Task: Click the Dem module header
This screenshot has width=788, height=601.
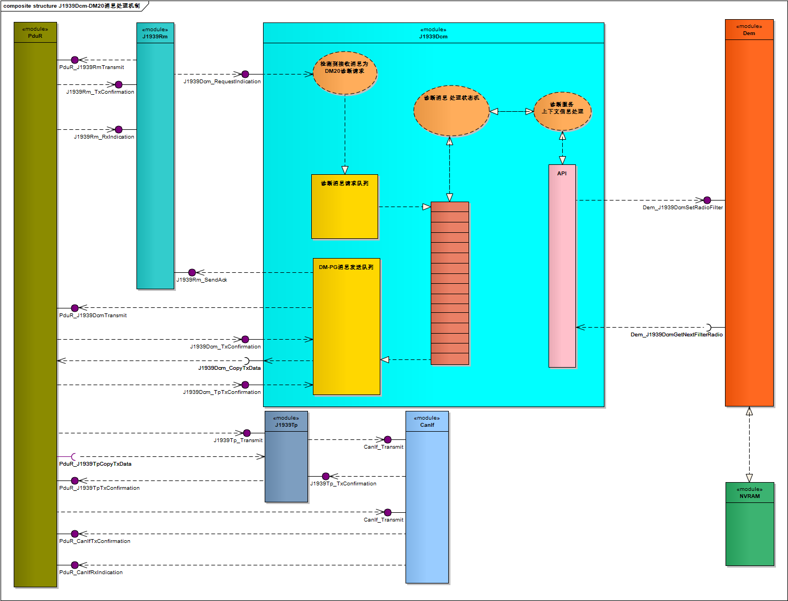Action: pos(749,30)
